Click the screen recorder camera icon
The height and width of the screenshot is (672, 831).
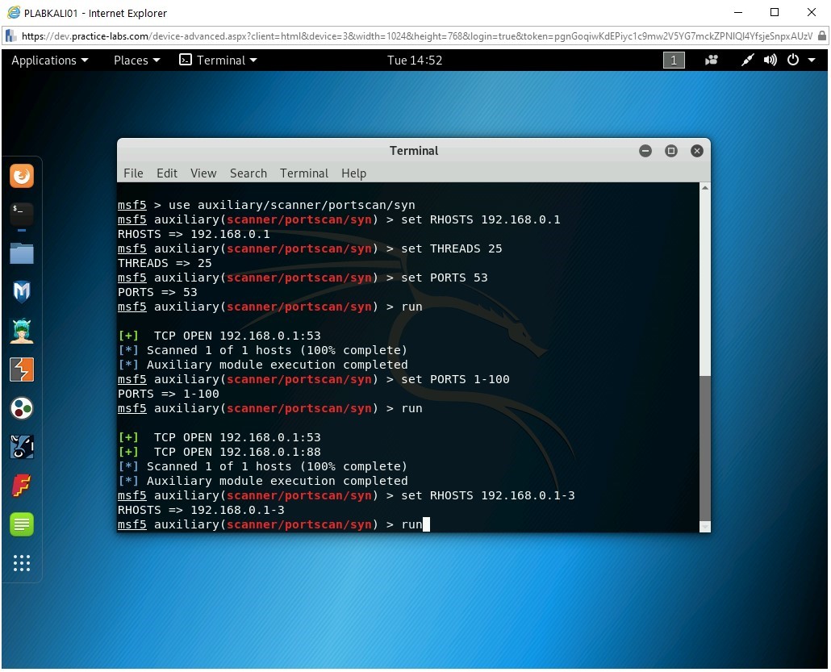click(x=712, y=61)
